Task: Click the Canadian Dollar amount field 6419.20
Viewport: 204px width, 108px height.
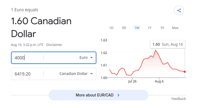Action: [27, 74]
